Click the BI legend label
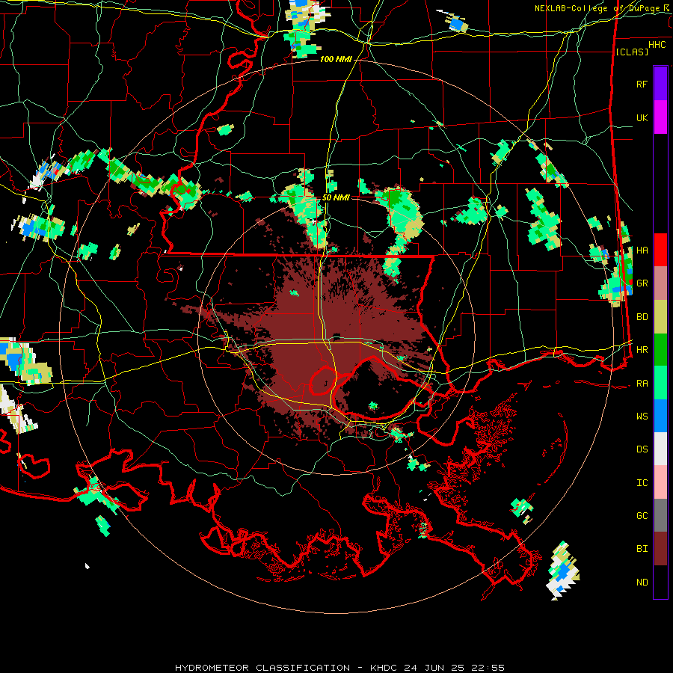673x673 pixels. coord(642,549)
